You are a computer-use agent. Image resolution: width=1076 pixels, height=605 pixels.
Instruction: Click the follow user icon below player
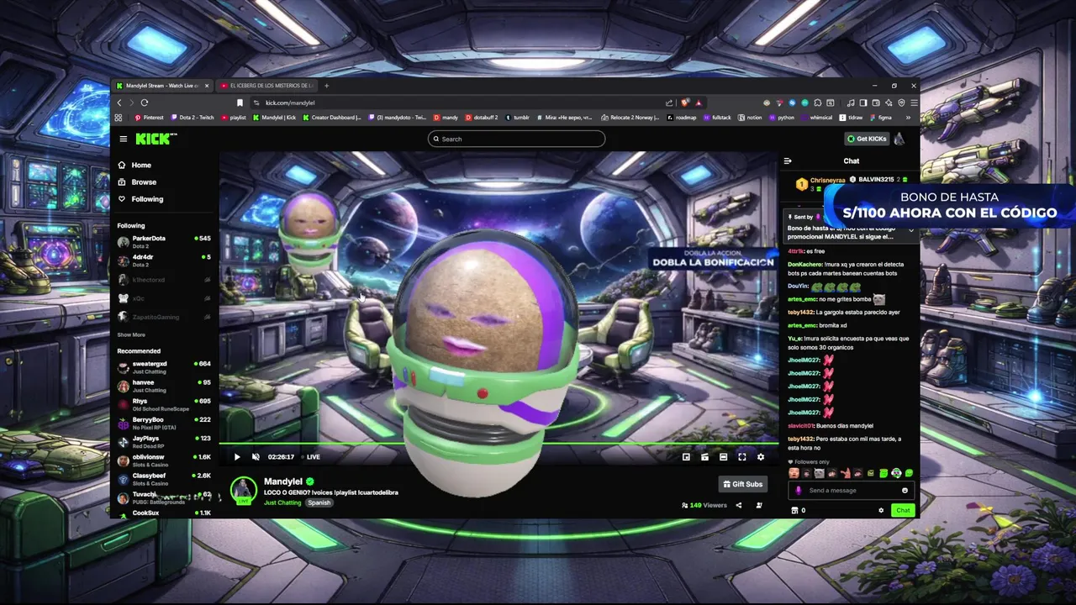pos(759,505)
